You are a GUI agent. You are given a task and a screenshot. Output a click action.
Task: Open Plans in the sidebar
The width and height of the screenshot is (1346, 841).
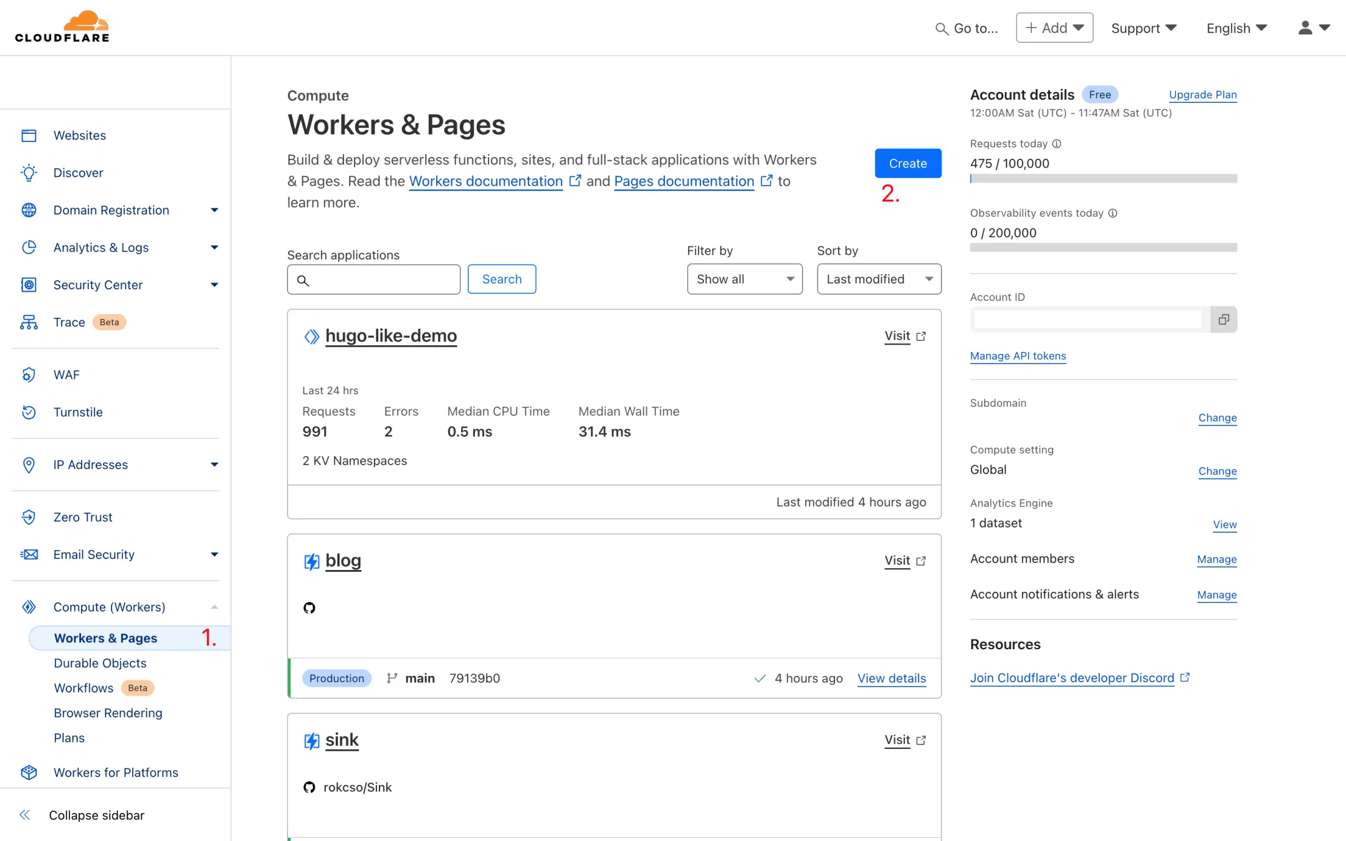[x=69, y=738]
